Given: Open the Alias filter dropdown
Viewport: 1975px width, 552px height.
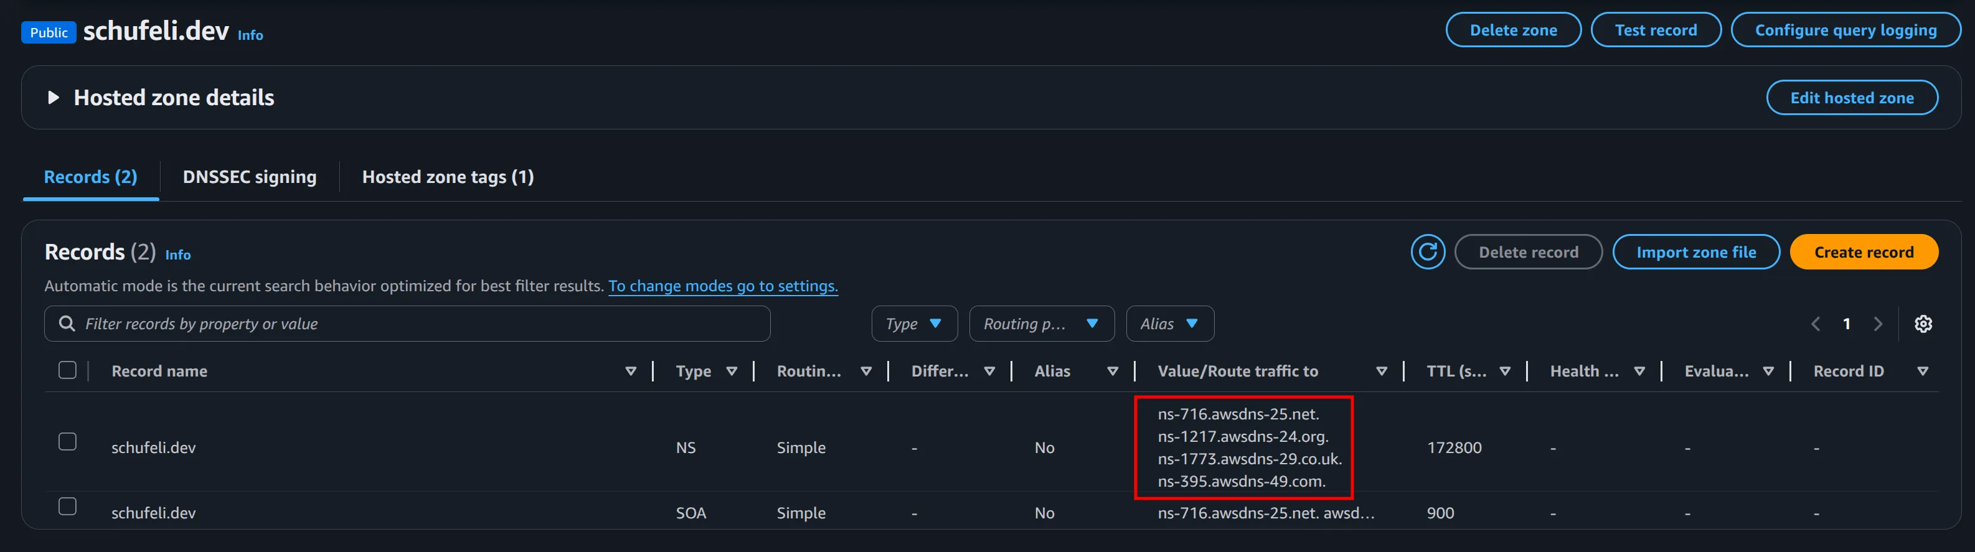Looking at the screenshot, I should pyautogui.click(x=1169, y=324).
